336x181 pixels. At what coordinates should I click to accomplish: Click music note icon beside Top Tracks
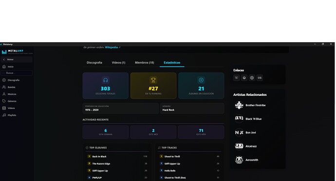coord(159,147)
